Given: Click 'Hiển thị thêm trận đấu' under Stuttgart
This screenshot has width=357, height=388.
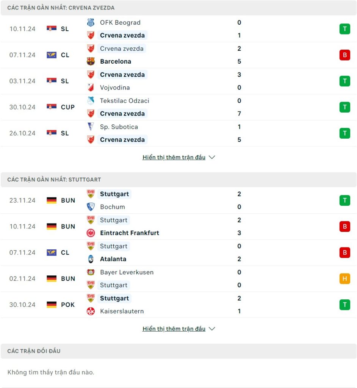Looking at the screenshot, I should 174,329.
